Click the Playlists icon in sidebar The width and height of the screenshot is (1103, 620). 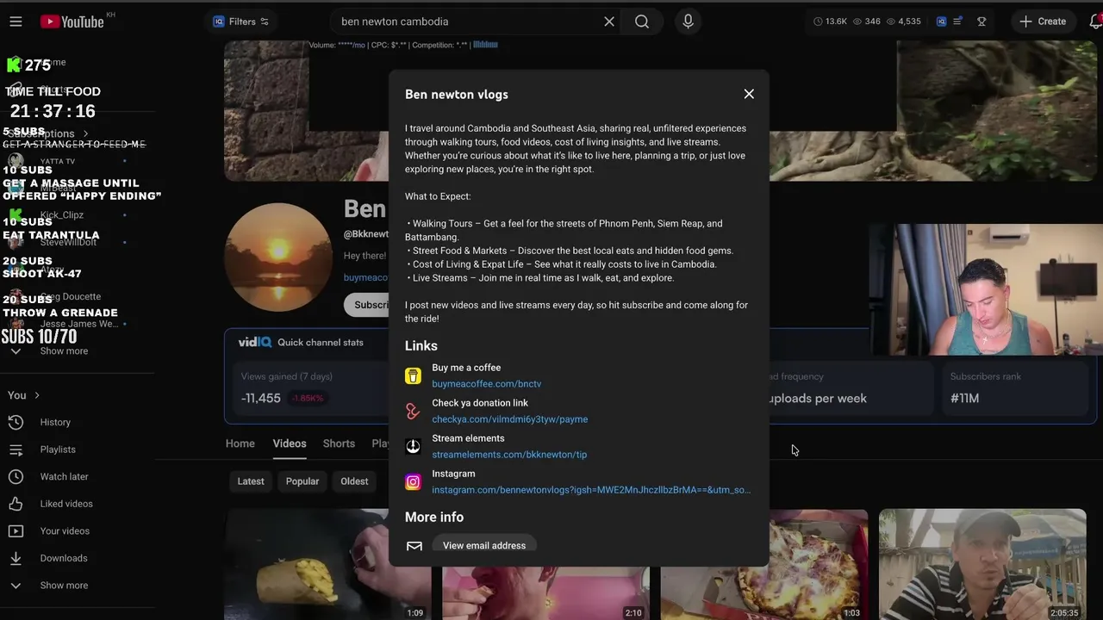[16, 449]
